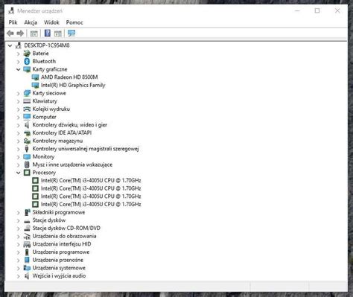Click the show/hide console tree toolbar icon
Viewport: 353px width, 297px height.
(34, 33)
